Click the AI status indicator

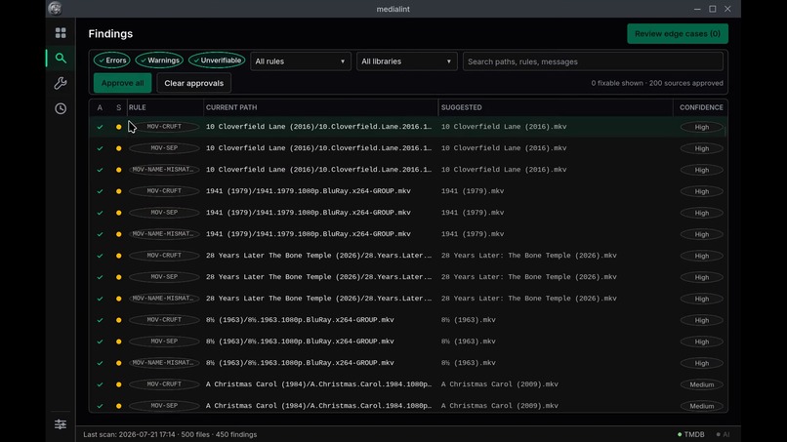(x=723, y=434)
